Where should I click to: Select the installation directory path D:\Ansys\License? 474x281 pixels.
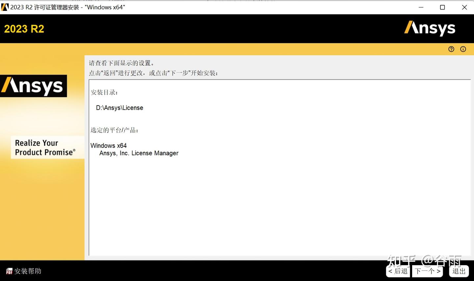pyautogui.click(x=119, y=107)
